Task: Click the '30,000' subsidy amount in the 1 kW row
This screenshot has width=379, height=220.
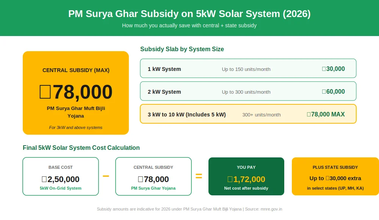Action: (333, 69)
